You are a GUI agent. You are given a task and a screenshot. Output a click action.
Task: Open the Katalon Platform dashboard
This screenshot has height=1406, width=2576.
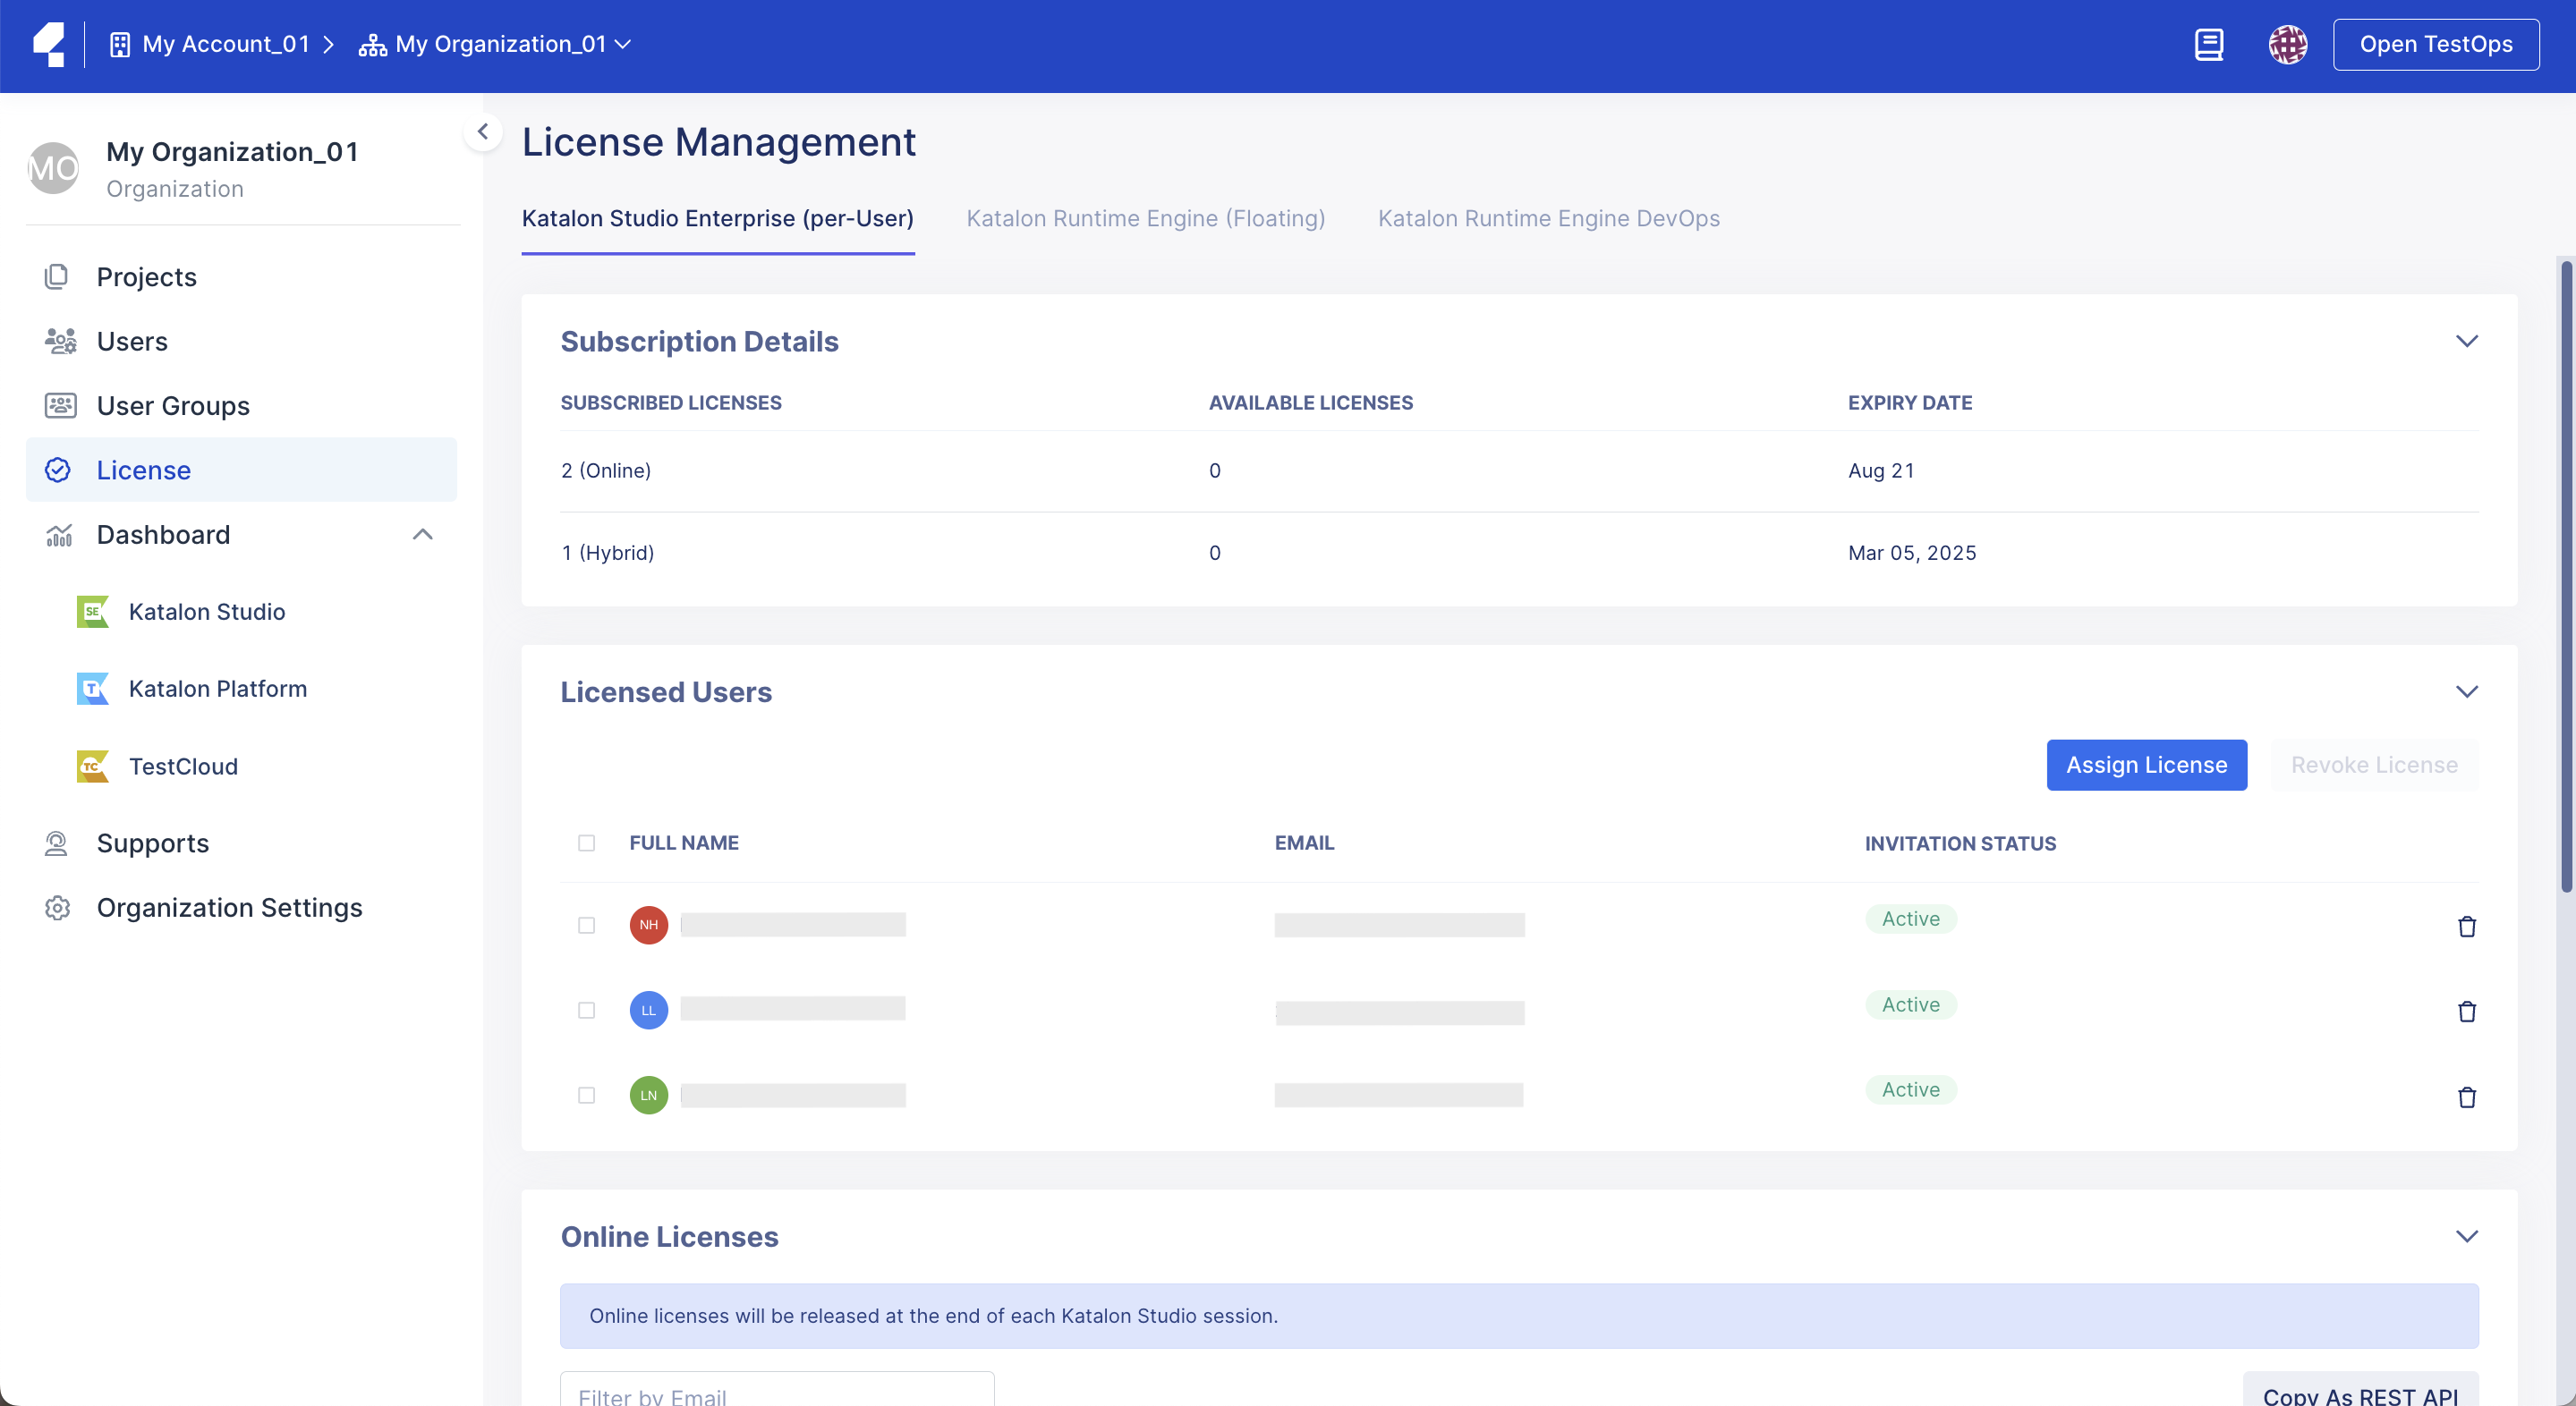(218, 688)
